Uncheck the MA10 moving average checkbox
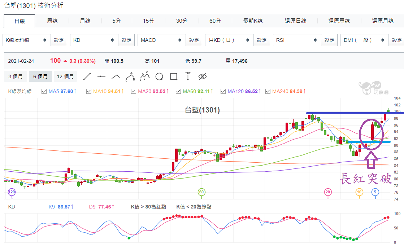Viewport: 404px width, 246px height. tap(88, 91)
